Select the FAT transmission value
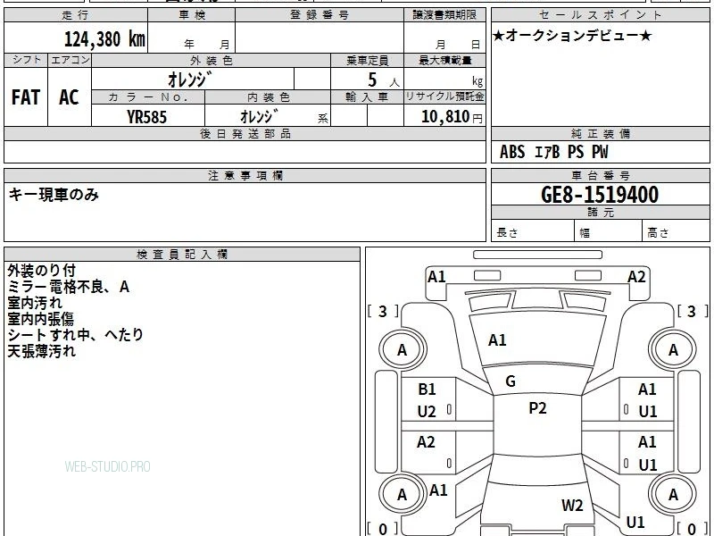 pyautogui.click(x=26, y=97)
